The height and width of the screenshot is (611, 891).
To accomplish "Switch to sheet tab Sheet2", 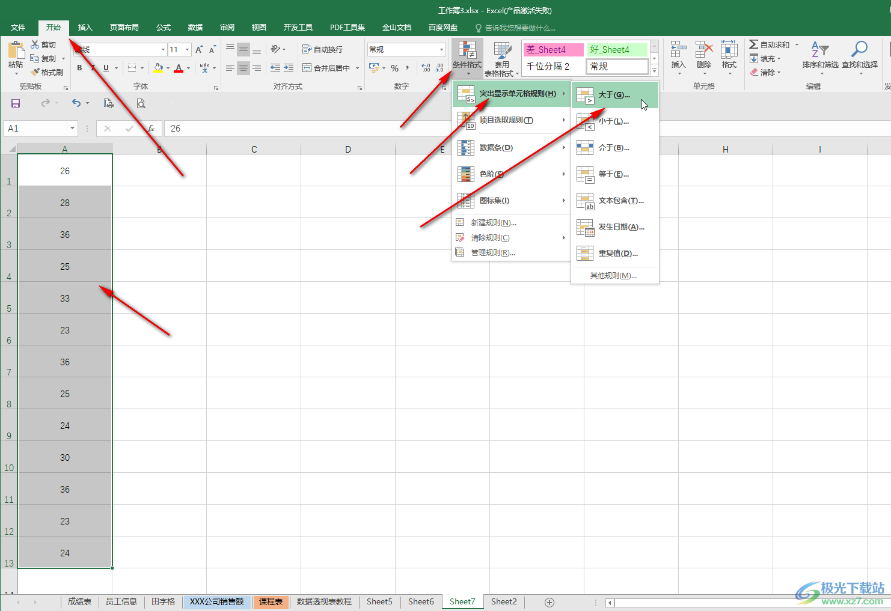I will pyautogui.click(x=504, y=601).
